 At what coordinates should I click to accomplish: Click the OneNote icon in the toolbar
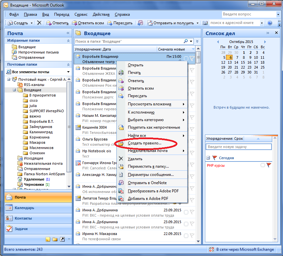(140, 23)
